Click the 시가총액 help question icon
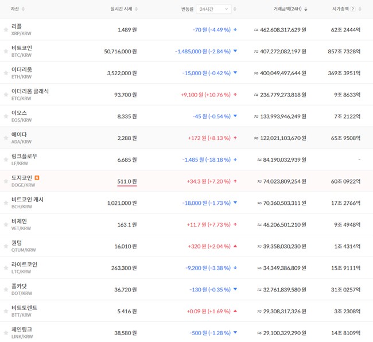The height and width of the screenshot is (342, 373). tap(353, 9)
